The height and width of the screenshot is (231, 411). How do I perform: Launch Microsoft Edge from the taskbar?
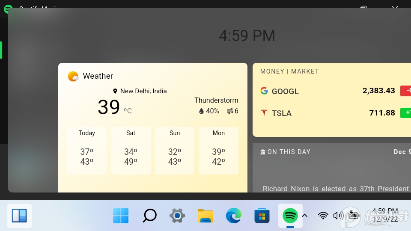coord(234,216)
